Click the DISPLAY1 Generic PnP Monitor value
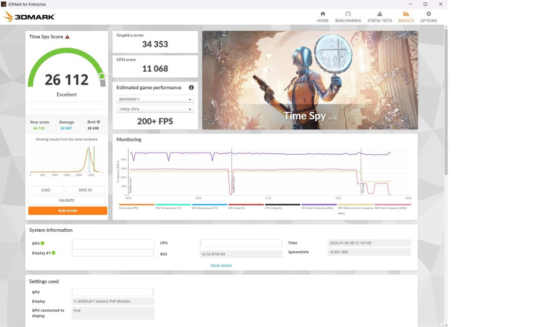Screen dimensions: 536x327 pyautogui.click(x=113, y=302)
